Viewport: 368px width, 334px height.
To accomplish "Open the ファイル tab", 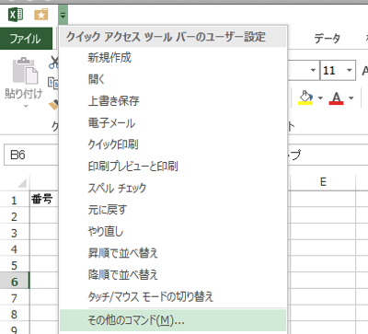I will 26,39.
